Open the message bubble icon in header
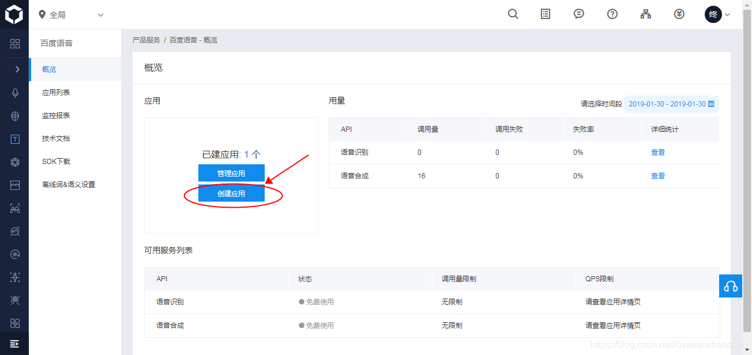Viewport: 752px width, 355px height. 579,14
